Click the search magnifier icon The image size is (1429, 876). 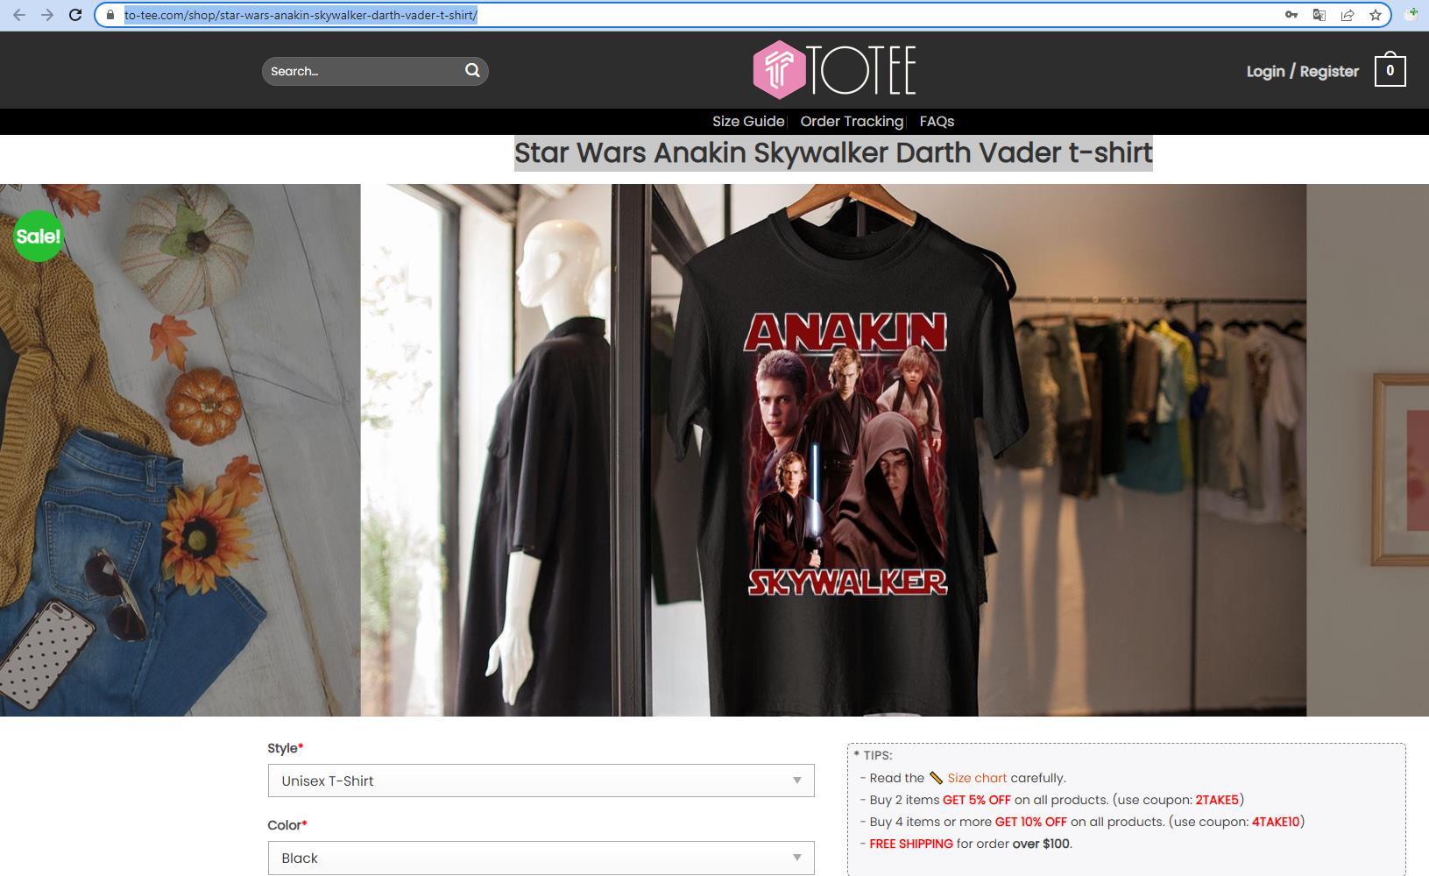472,71
